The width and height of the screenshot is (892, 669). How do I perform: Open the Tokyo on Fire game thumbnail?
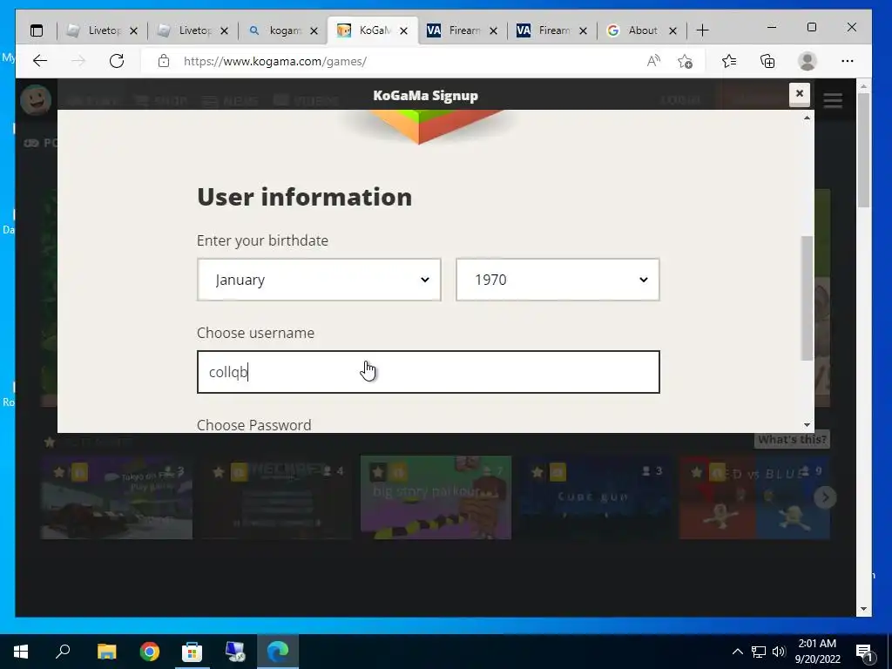point(117,497)
